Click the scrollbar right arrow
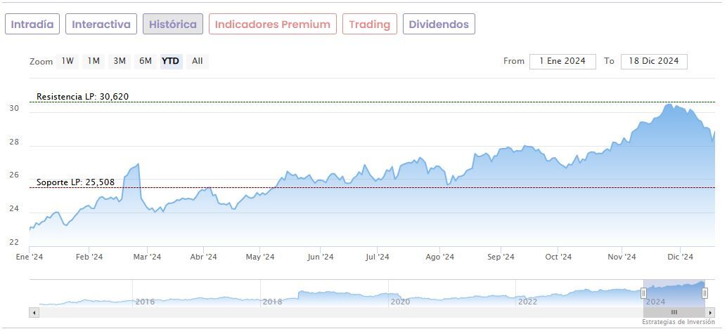 710,312
